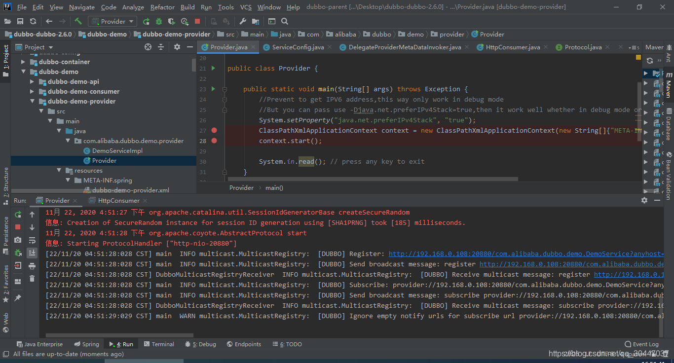The width and height of the screenshot is (674, 363).
Task: Rerun Provider from the Run panel sidebar
Action: pyautogui.click(x=18, y=215)
